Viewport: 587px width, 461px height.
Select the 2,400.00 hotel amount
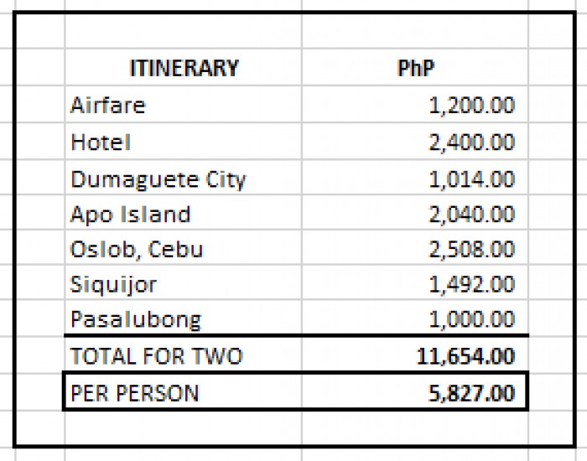(415, 142)
